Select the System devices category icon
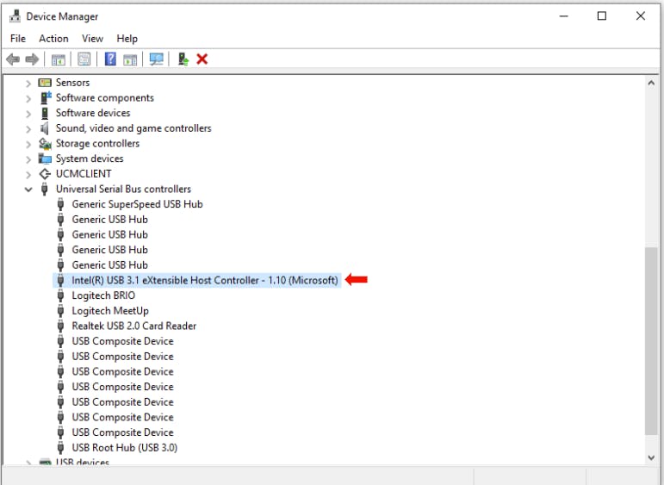 click(x=45, y=159)
